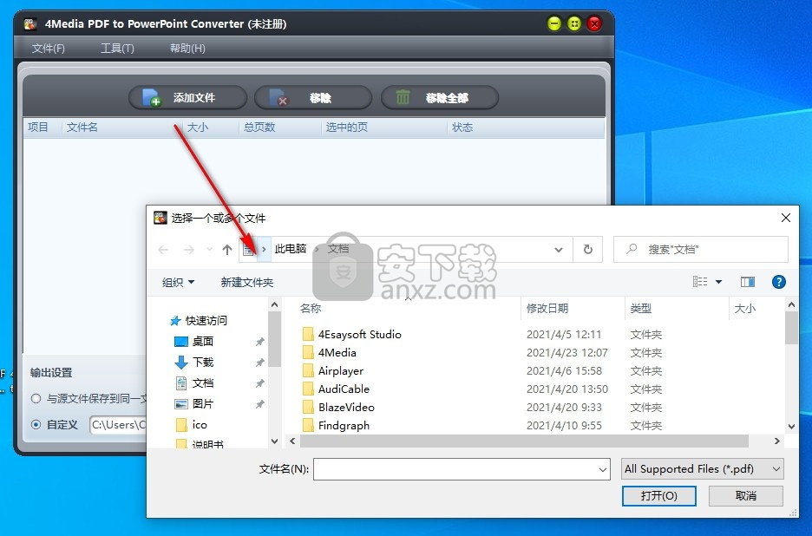Viewport: 812px width, 536px height.
Task: Click the horizontal scrollbar in file list
Action: (524, 441)
